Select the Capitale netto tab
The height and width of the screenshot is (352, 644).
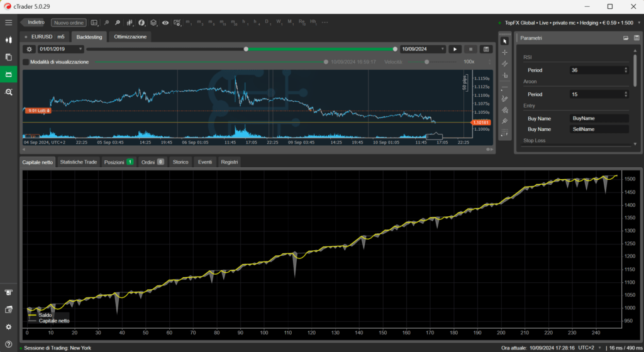tap(37, 162)
